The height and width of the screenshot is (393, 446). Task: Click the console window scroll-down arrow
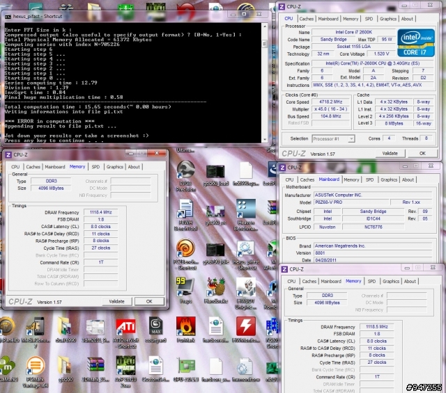click(x=265, y=139)
